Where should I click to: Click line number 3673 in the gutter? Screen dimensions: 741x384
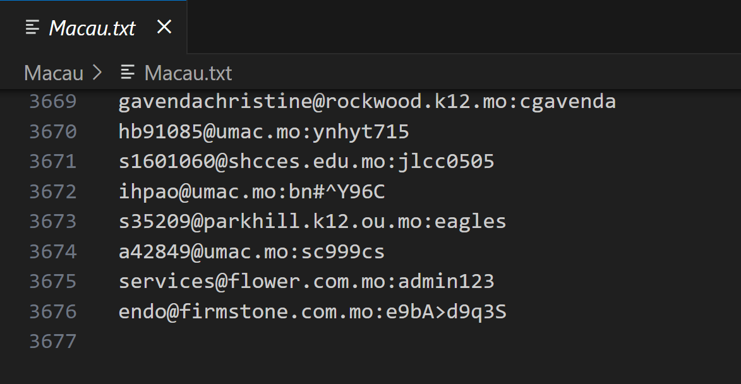[53, 222]
